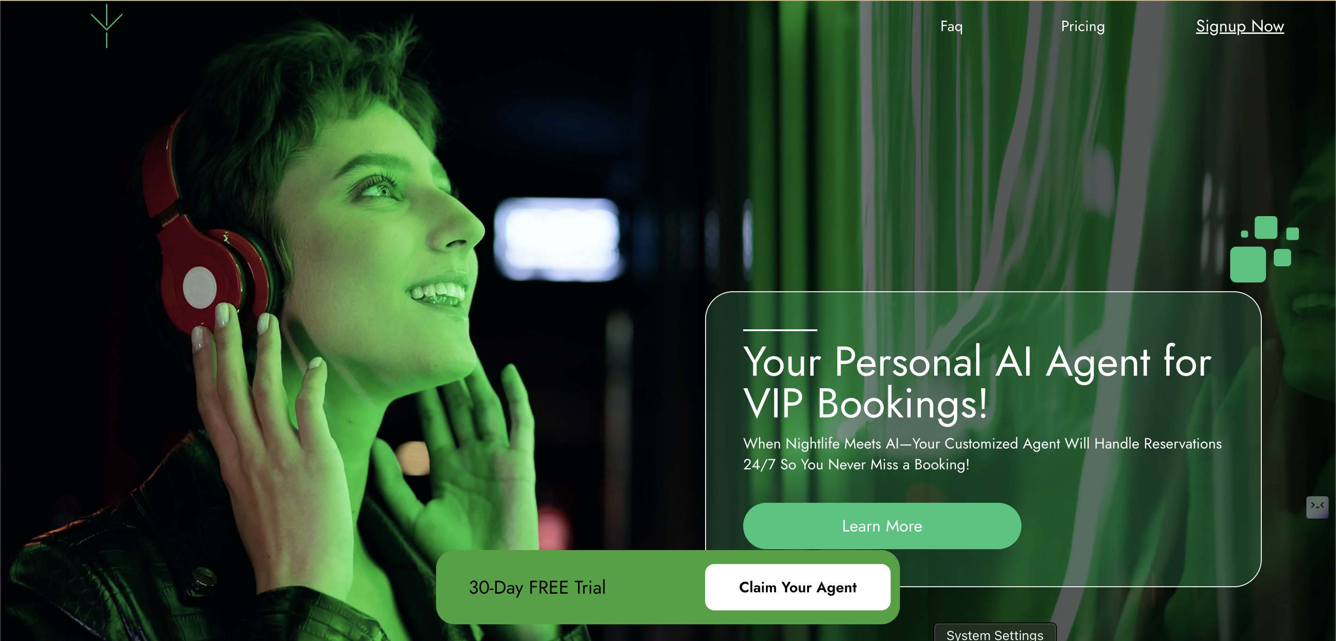Screen dimensions: 1336x641
Task: Open the smiley-face chat widget icon
Action: [1317, 506]
